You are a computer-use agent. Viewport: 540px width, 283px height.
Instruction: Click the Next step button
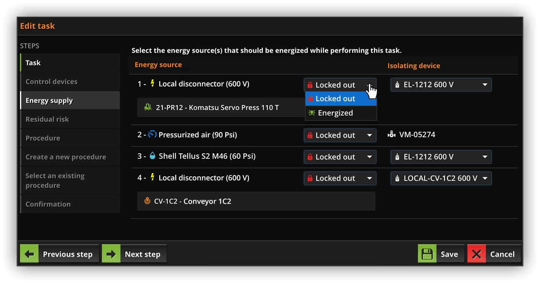tap(134, 254)
